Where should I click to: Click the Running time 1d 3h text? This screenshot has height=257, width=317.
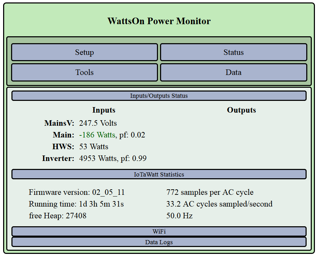76,204
